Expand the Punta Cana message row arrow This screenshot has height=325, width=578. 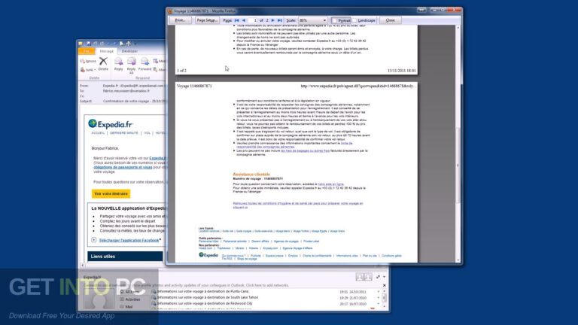pos(379,291)
